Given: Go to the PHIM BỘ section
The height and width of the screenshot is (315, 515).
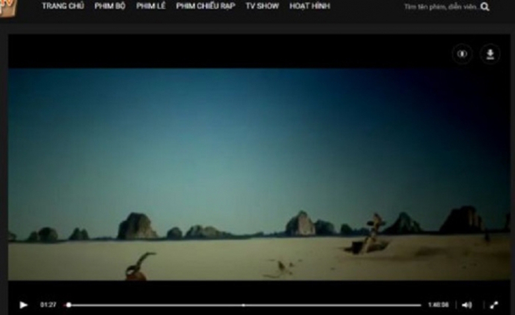Looking at the screenshot, I should (x=110, y=6).
